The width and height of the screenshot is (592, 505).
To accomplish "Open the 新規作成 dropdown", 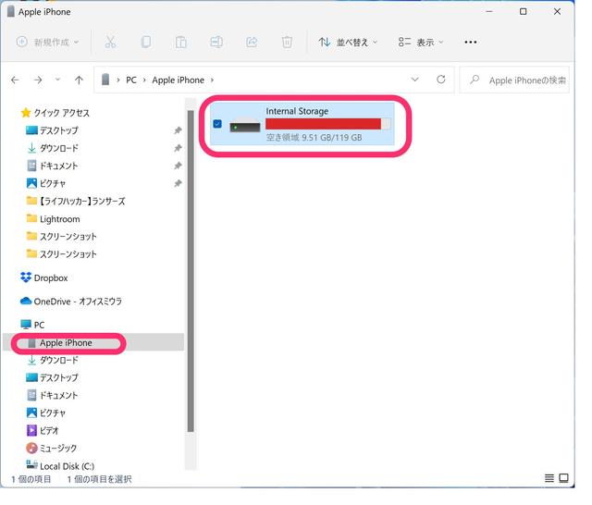I will 47,42.
